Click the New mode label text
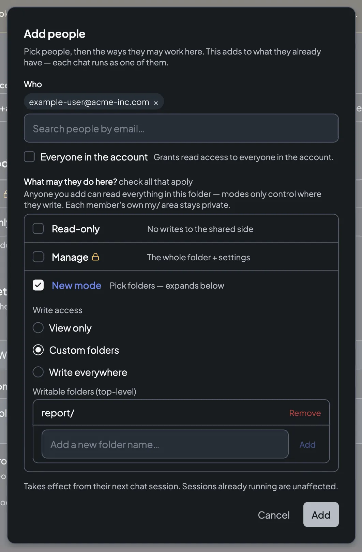Image resolution: width=362 pixels, height=552 pixels. tap(76, 286)
